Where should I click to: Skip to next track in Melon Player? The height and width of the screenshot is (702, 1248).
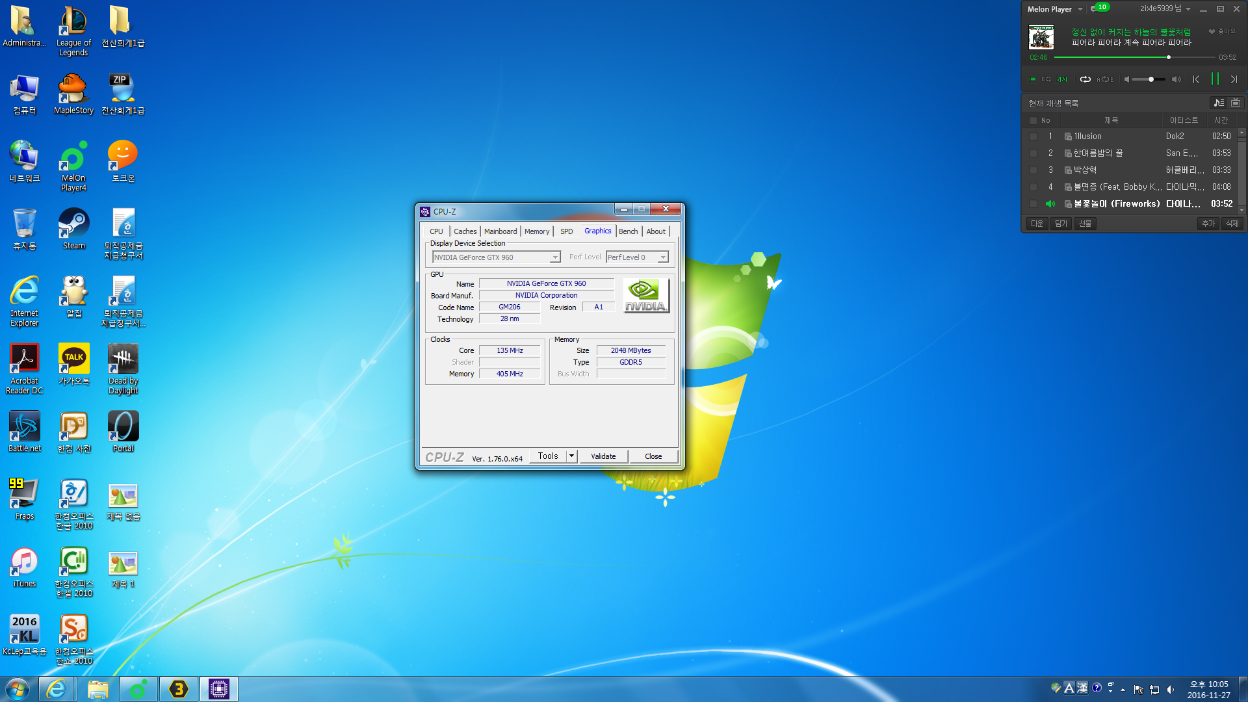point(1234,79)
